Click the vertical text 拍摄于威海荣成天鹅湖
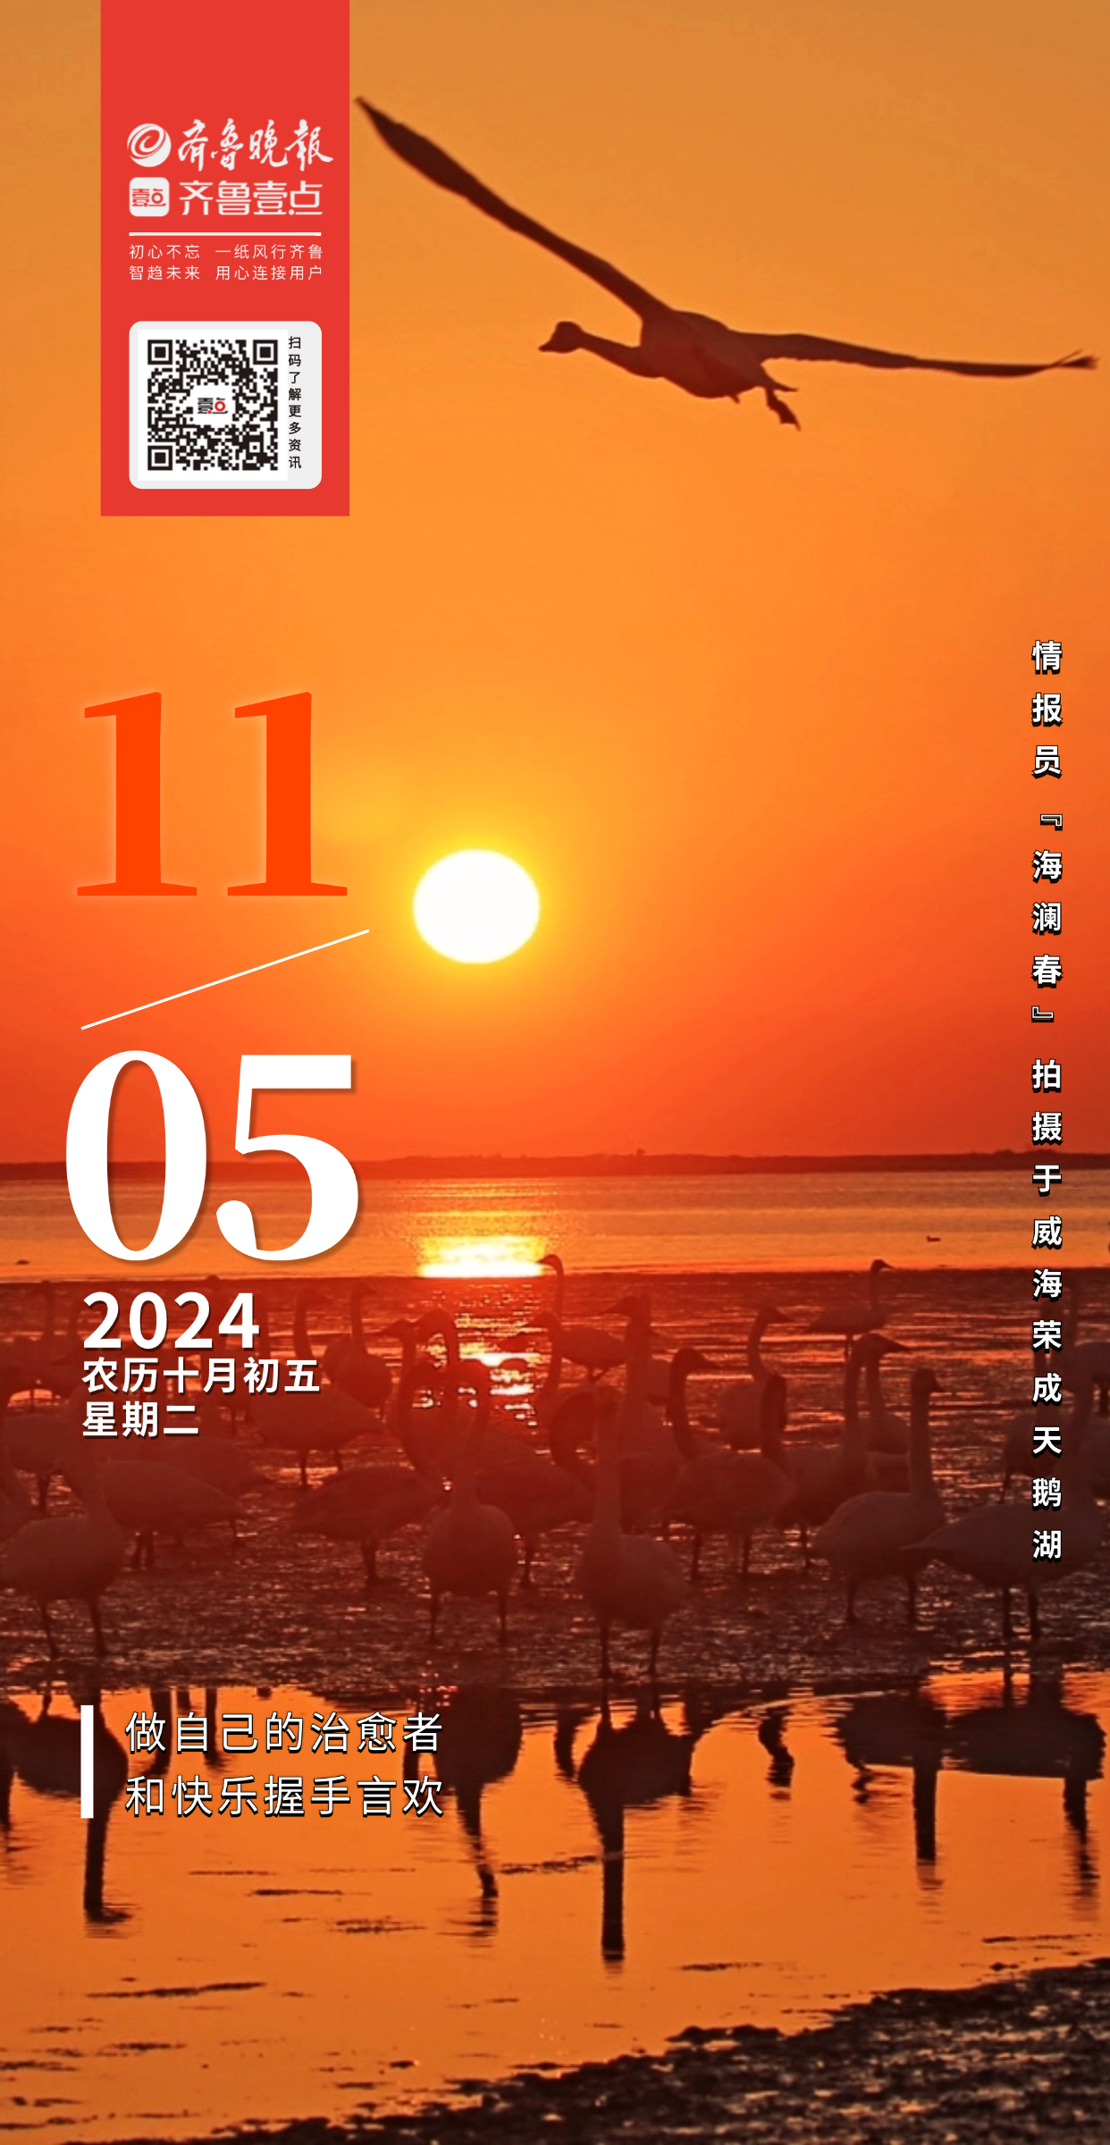The image size is (1110, 2145). click(x=1047, y=1309)
